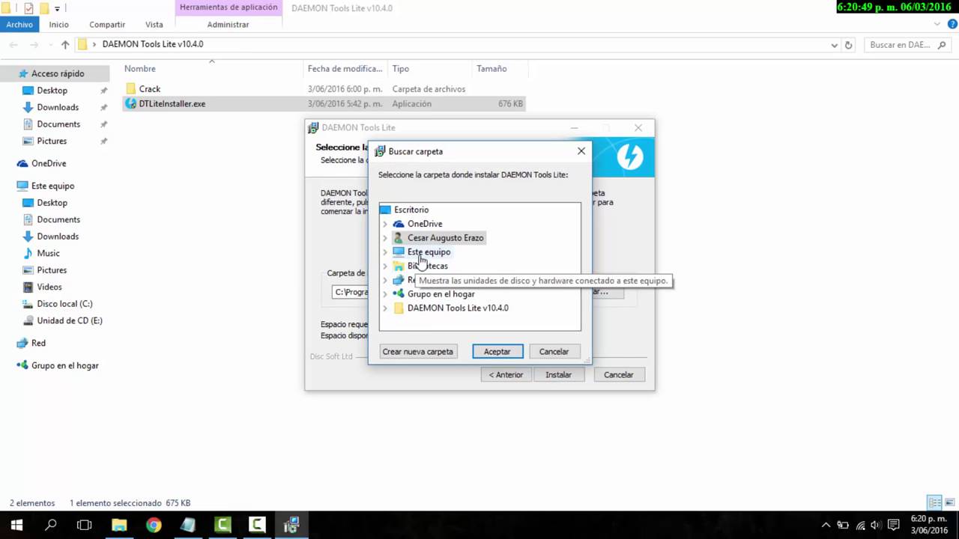
Task: Select Unidad de CD (E:) drive
Action: point(70,320)
